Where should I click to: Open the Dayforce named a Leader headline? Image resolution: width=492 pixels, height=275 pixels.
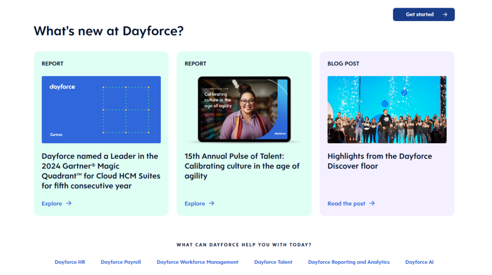point(101,171)
